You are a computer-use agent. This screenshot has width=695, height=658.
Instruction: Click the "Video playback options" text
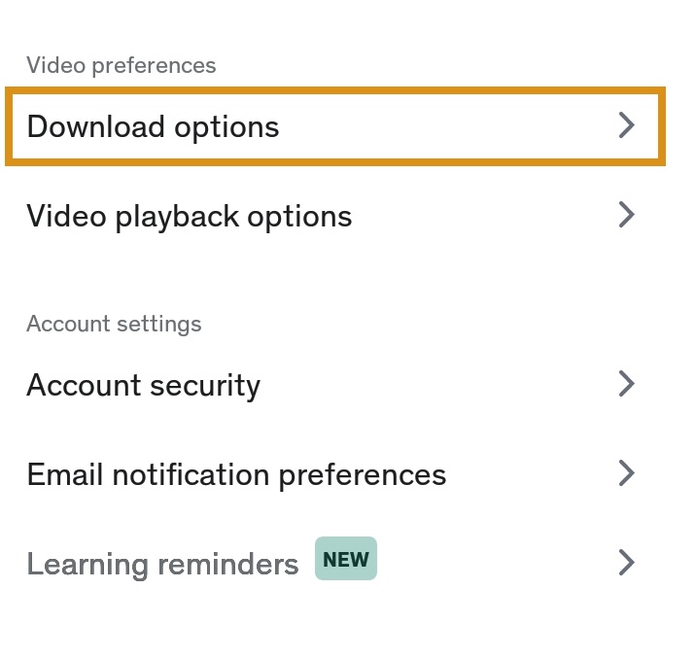(190, 215)
